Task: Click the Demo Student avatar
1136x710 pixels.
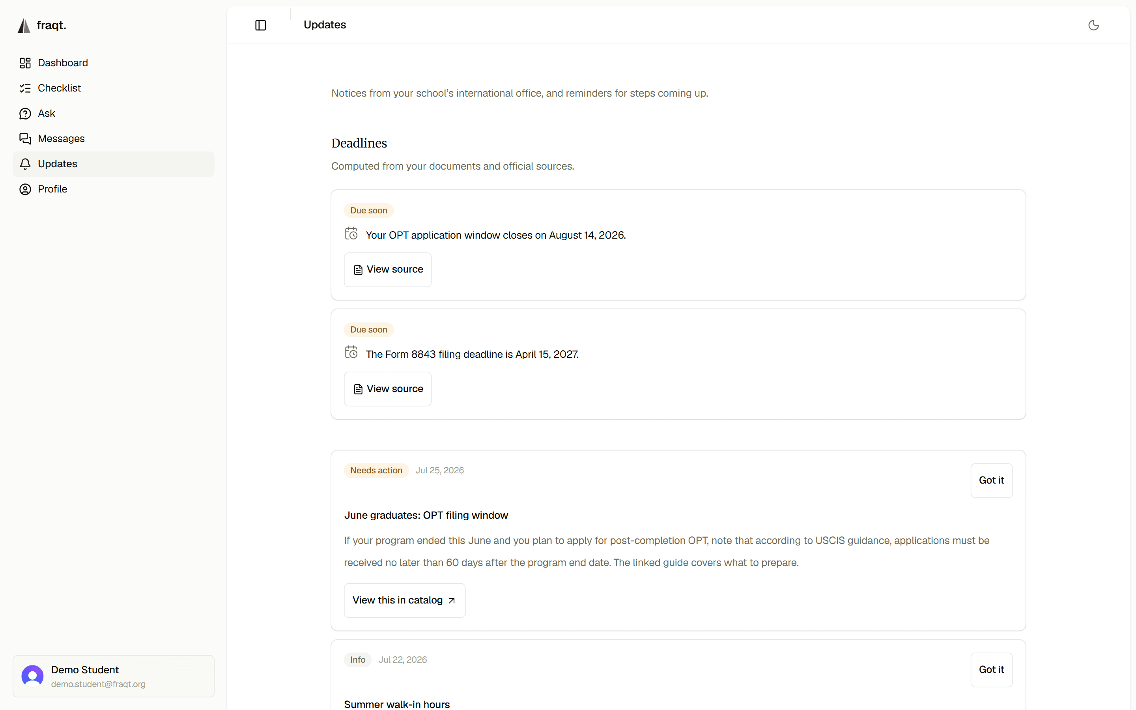Action: [x=32, y=676]
